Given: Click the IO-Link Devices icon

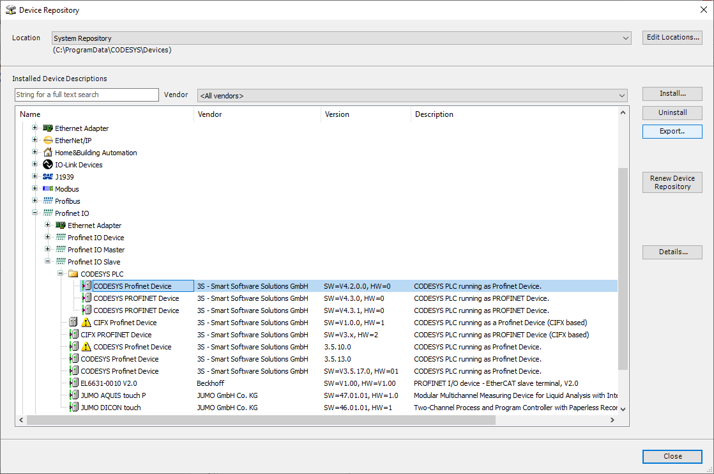Looking at the screenshot, I should pyautogui.click(x=48, y=165).
